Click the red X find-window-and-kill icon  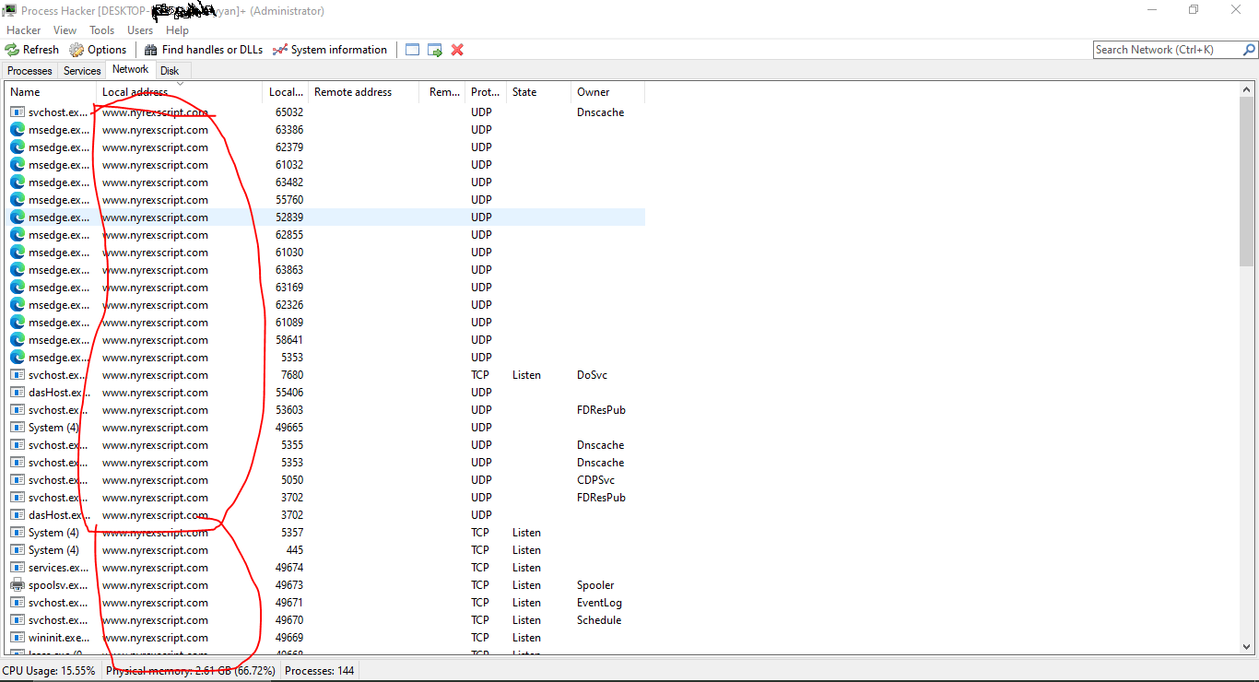pyautogui.click(x=457, y=50)
